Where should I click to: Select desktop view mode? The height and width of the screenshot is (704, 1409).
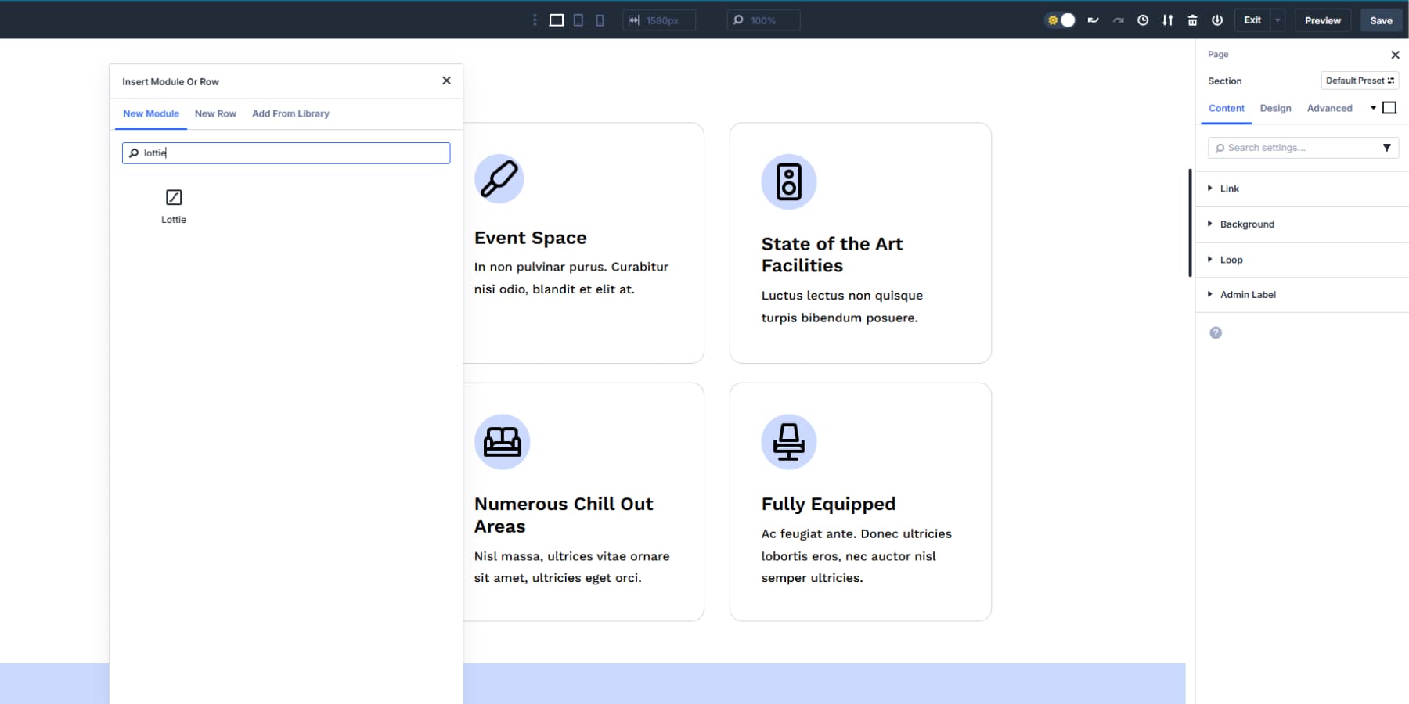(x=557, y=20)
